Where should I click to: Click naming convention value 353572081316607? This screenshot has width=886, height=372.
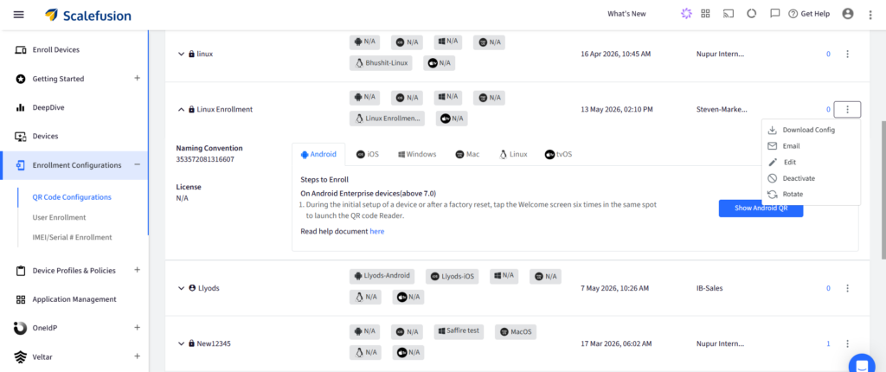(205, 159)
